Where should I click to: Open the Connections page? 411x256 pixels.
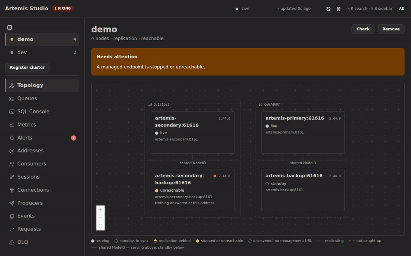(x=42, y=190)
